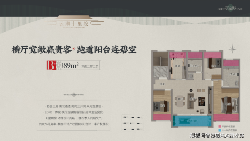This screenshot has width=250, height=141.
Task: Click the 云湖十里院 logo at the top
Action: (x=75, y=22)
